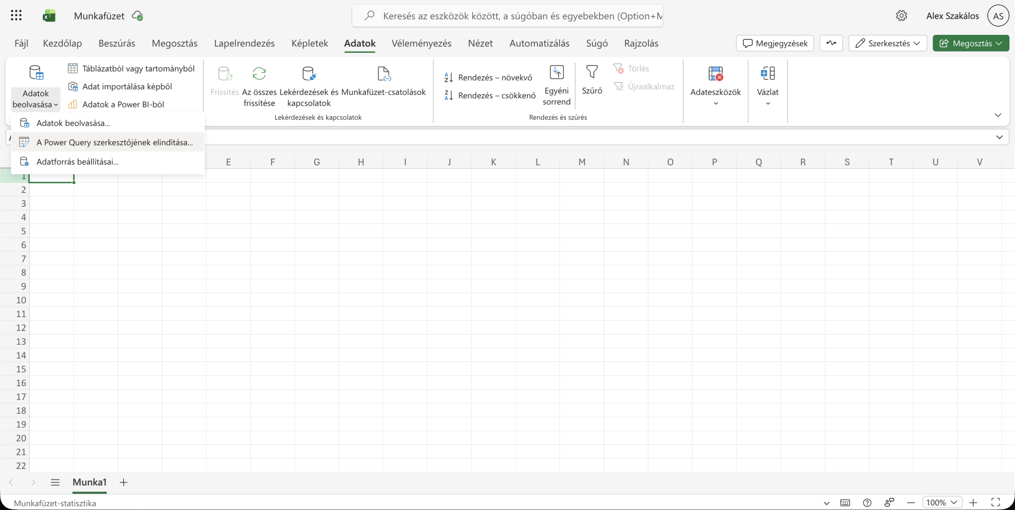
Task: Open Lekérdezések és kapcsolatok pane
Action: click(x=308, y=85)
